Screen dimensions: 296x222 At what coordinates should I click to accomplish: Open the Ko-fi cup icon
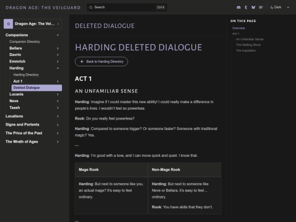261,7
